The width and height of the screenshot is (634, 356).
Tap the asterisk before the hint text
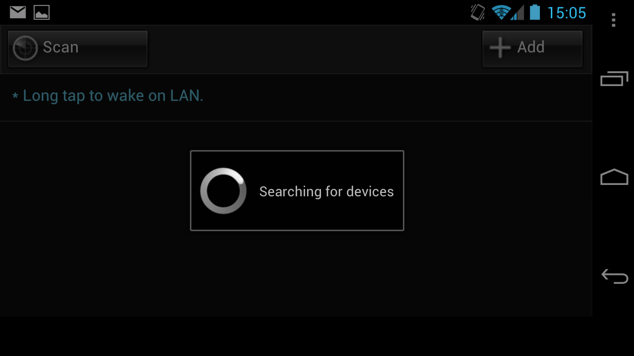tap(15, 95)
